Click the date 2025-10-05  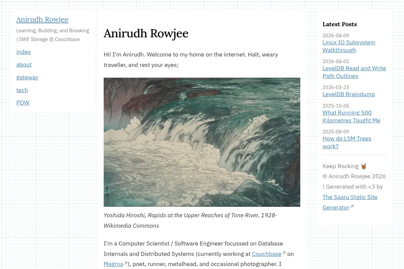click(x=336, y=106)
